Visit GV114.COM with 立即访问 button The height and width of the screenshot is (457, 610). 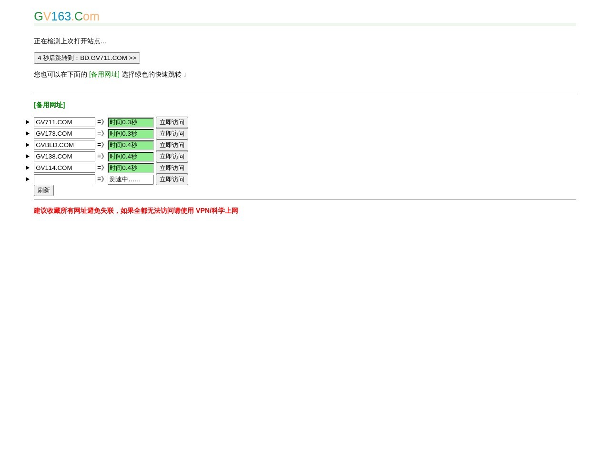(172, 168)
